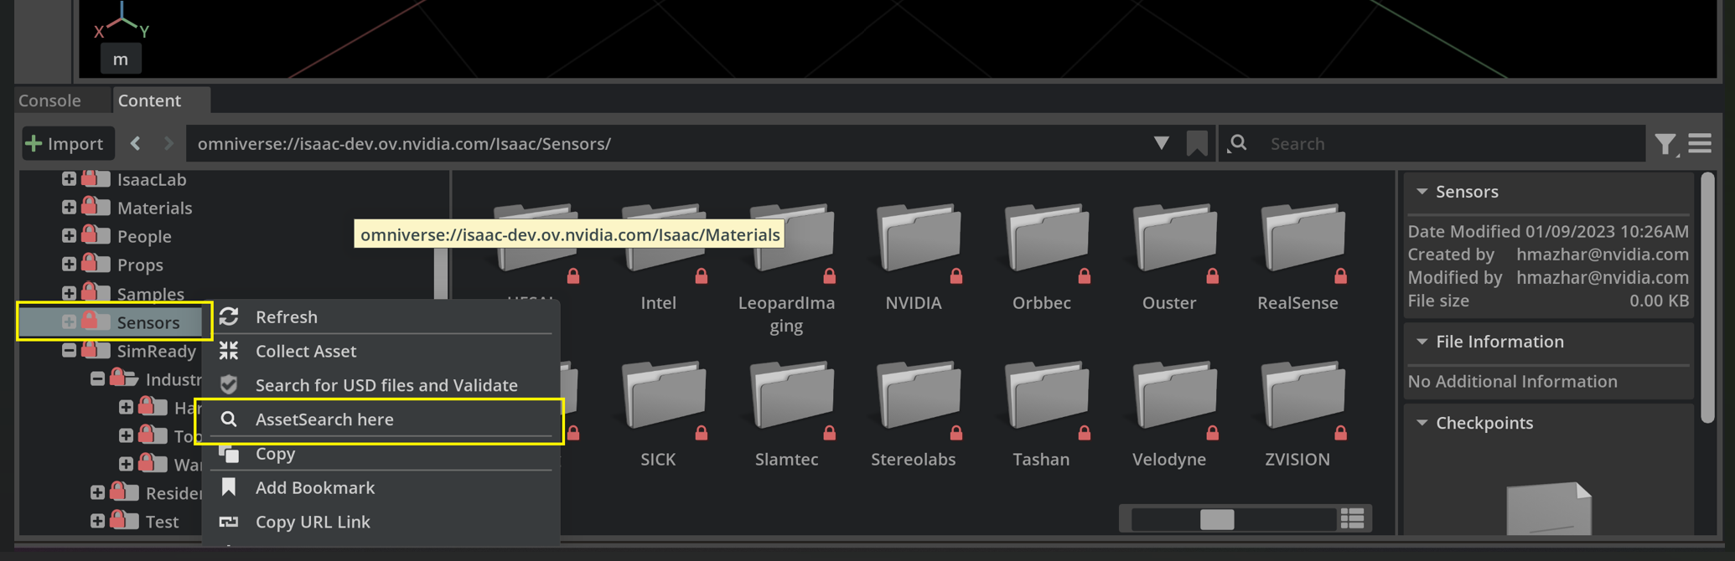This screenshot has height=561, width=1735.
Task: Click the shield Validate icon in menu
Action: [229, 385]
